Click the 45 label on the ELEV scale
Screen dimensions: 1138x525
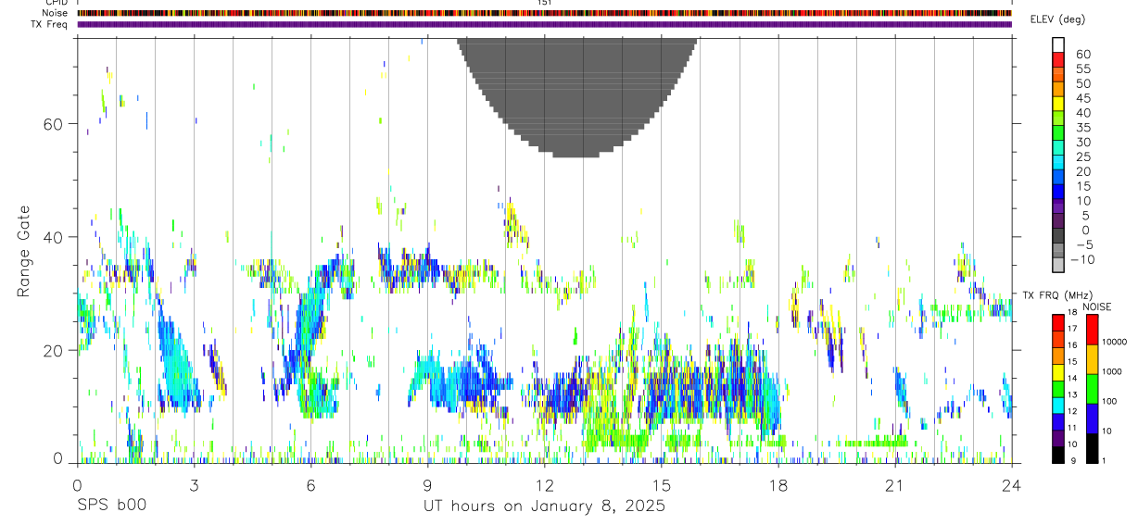click(x=1082, y=98)
